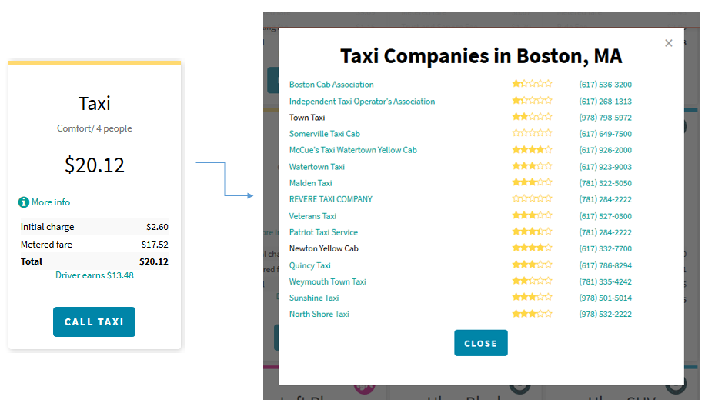
Task: Click the More info icon
Action: point(24,202)
